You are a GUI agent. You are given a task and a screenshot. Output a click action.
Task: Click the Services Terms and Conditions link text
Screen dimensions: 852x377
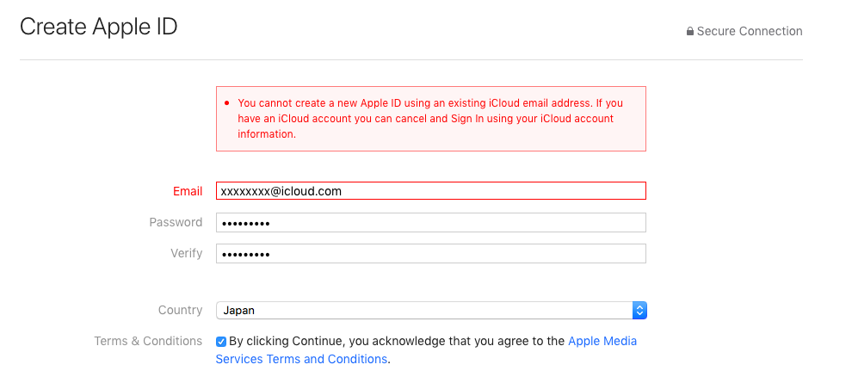[x=301, y=359]
